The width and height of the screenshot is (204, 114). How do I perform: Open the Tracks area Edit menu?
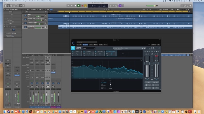(28, 10)
